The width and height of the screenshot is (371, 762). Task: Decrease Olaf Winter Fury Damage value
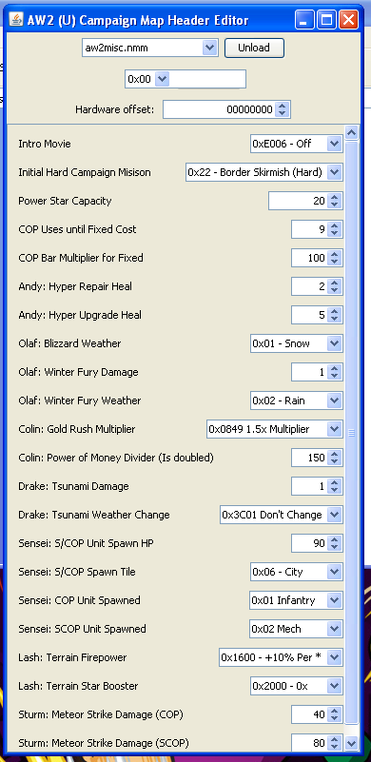coord(334,376)
